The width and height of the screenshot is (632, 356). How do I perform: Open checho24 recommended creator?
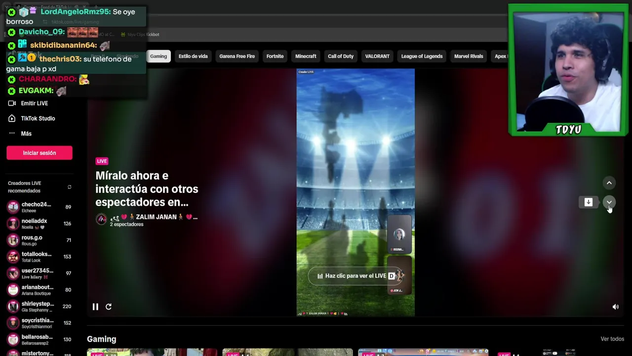pyautogui.click(x=39, y=207)
